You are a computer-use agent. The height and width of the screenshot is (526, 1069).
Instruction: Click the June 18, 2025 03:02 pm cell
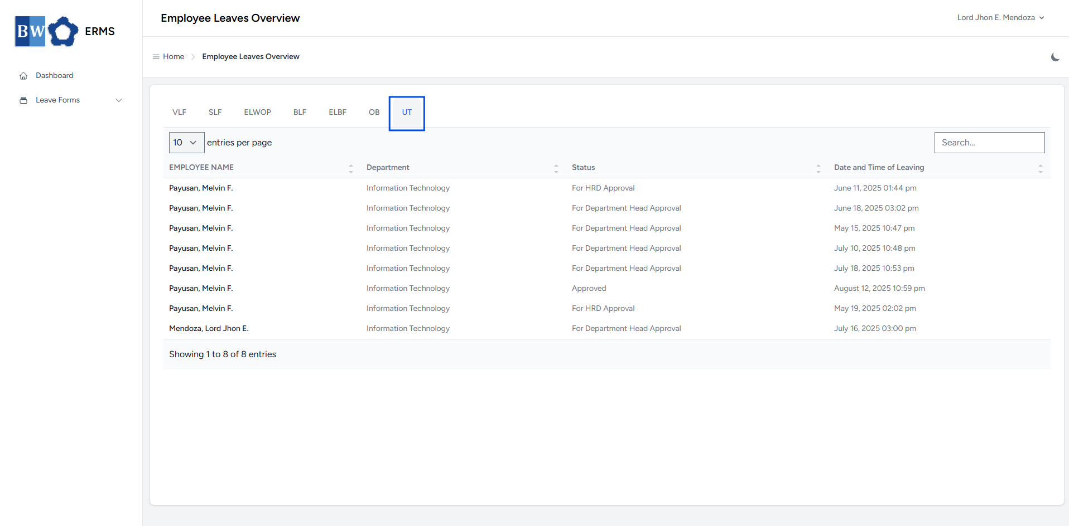click(x=877, y=208)
